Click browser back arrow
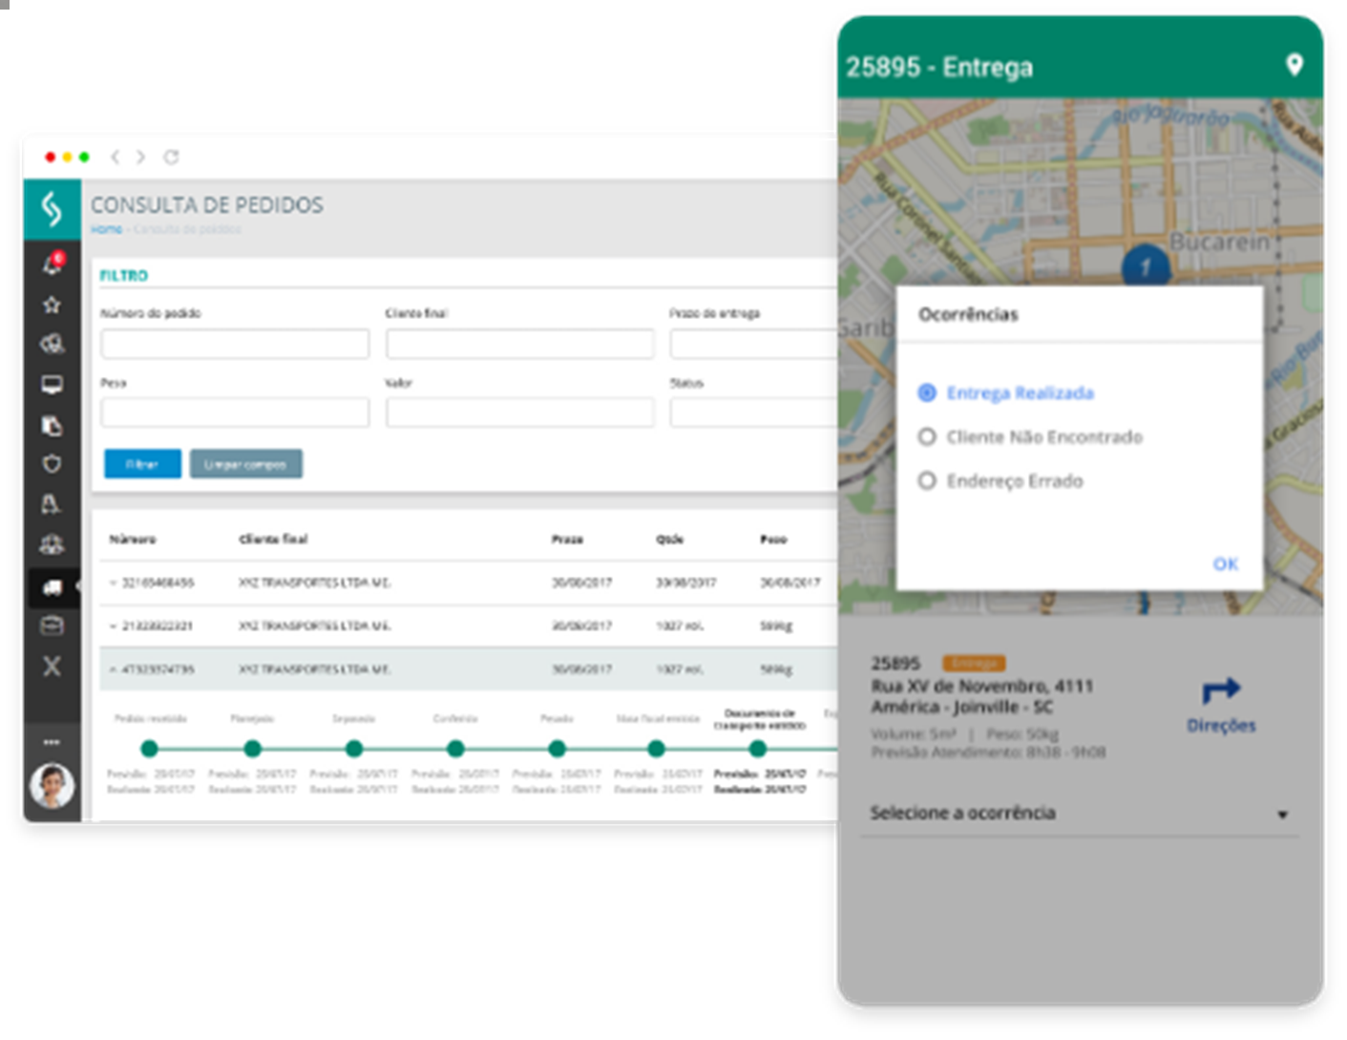The width and height of the screenshot is (1347, 1040). coord(115,157)
